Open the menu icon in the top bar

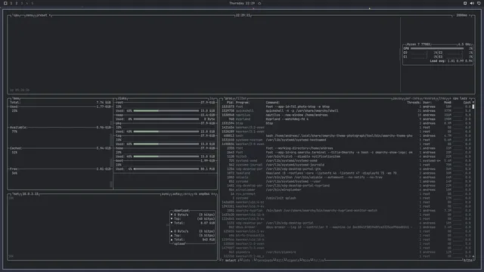coord(5,3)
